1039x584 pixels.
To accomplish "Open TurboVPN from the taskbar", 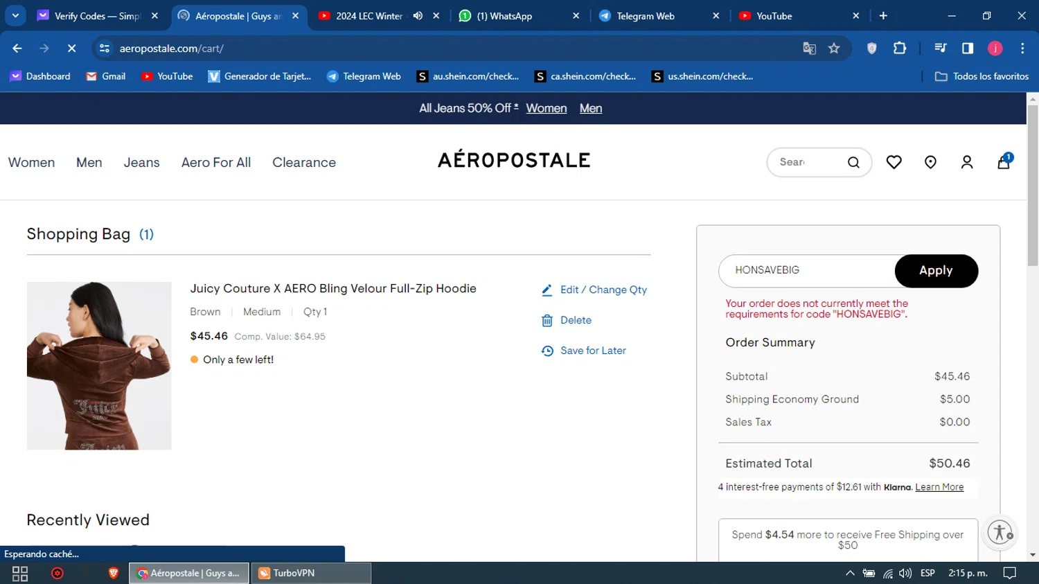I will (x=311, y=573).
